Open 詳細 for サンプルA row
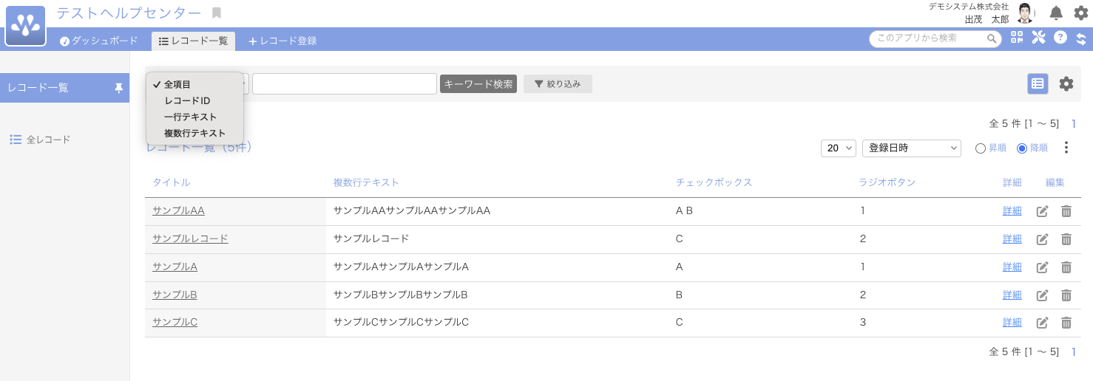 (x=1012, y=267)
